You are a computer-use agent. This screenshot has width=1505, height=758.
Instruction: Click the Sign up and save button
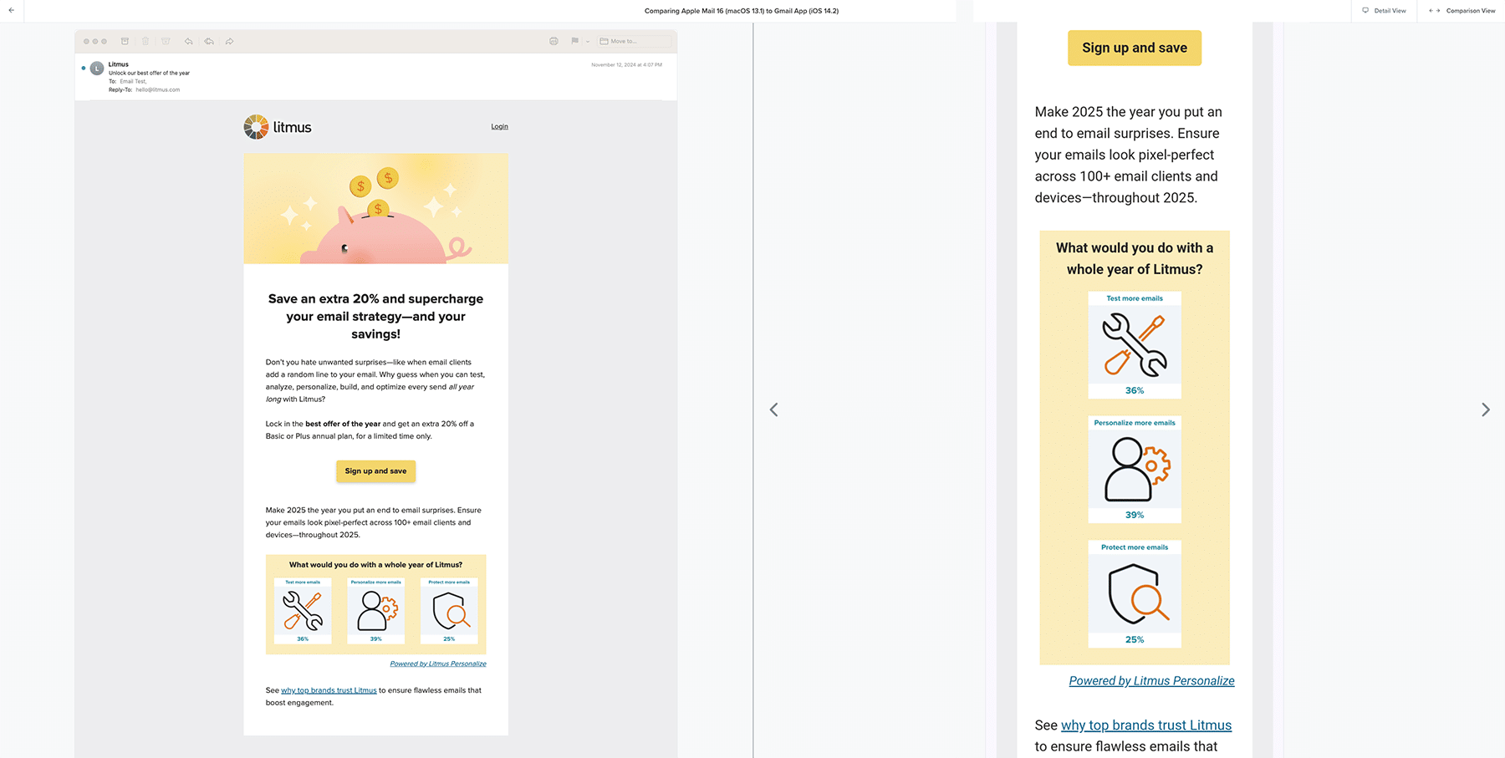coord(375,471)
